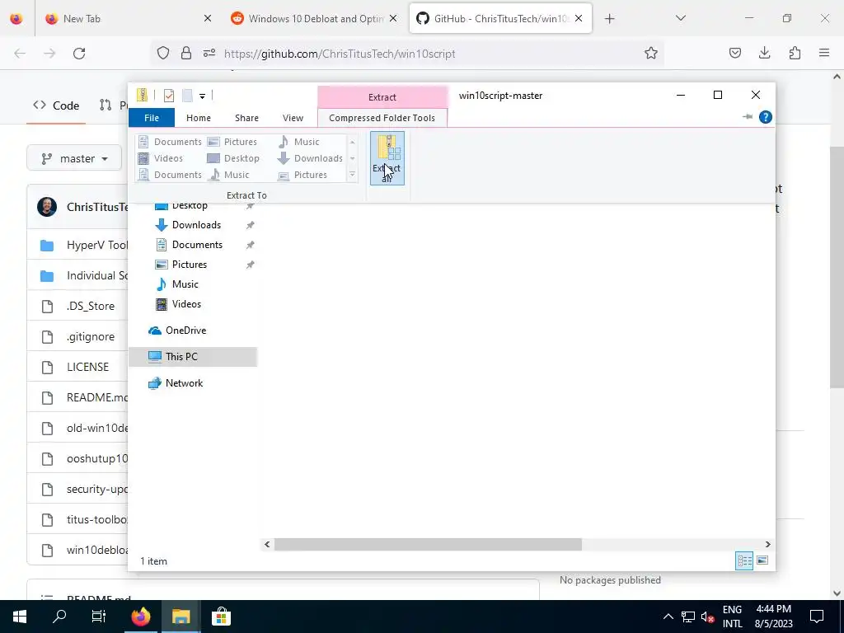Reload the current GitHub page
The width and height of the screenshot is (844, 633).
79,54
